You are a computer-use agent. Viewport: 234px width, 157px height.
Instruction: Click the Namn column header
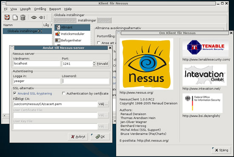[23, 25]
